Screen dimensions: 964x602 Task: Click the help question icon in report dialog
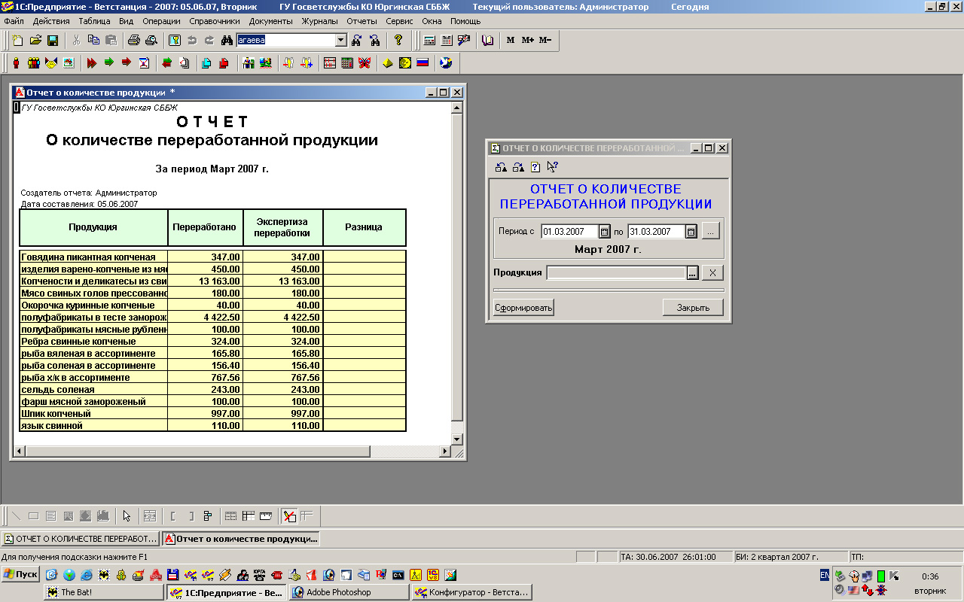[535, 167]
